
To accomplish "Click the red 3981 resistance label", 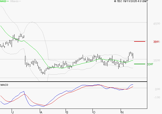I will pyautogui.click(x=156, y=42).
